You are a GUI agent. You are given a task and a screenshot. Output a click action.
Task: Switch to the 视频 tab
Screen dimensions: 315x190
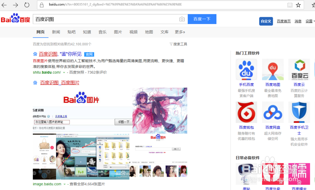coord(133,32)
